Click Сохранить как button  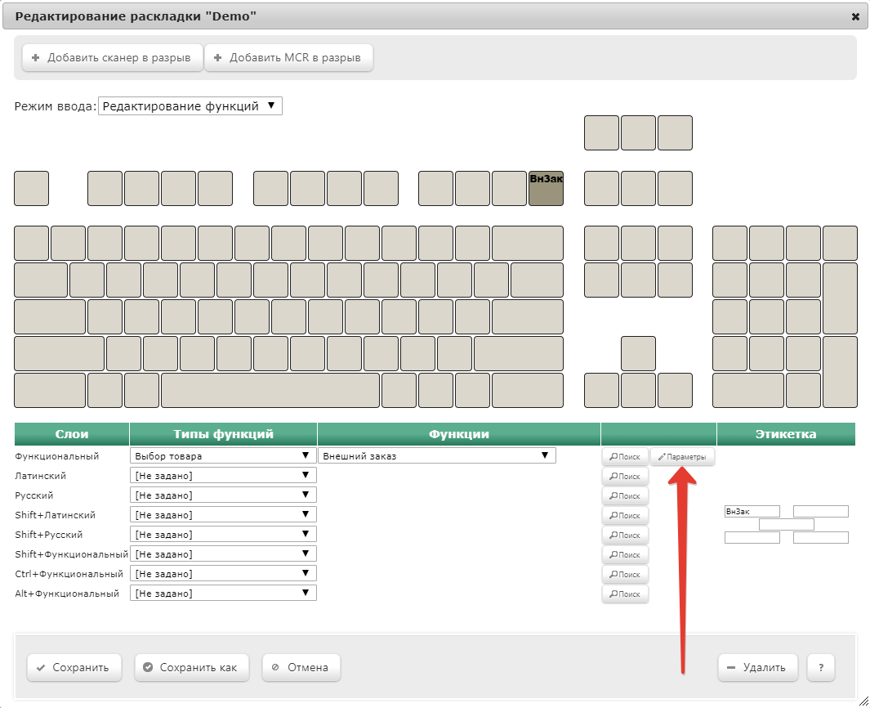pos(191,667)
